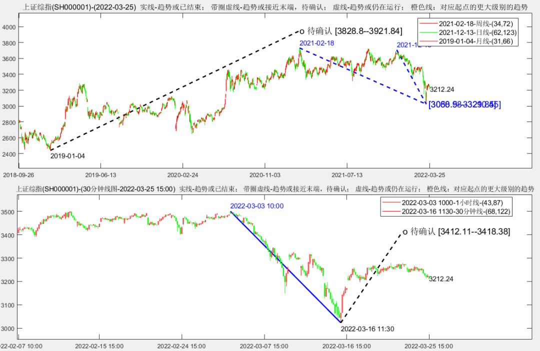
Task: Click the 2022-02-24 15:00 x-axis label
Action: 181,346
